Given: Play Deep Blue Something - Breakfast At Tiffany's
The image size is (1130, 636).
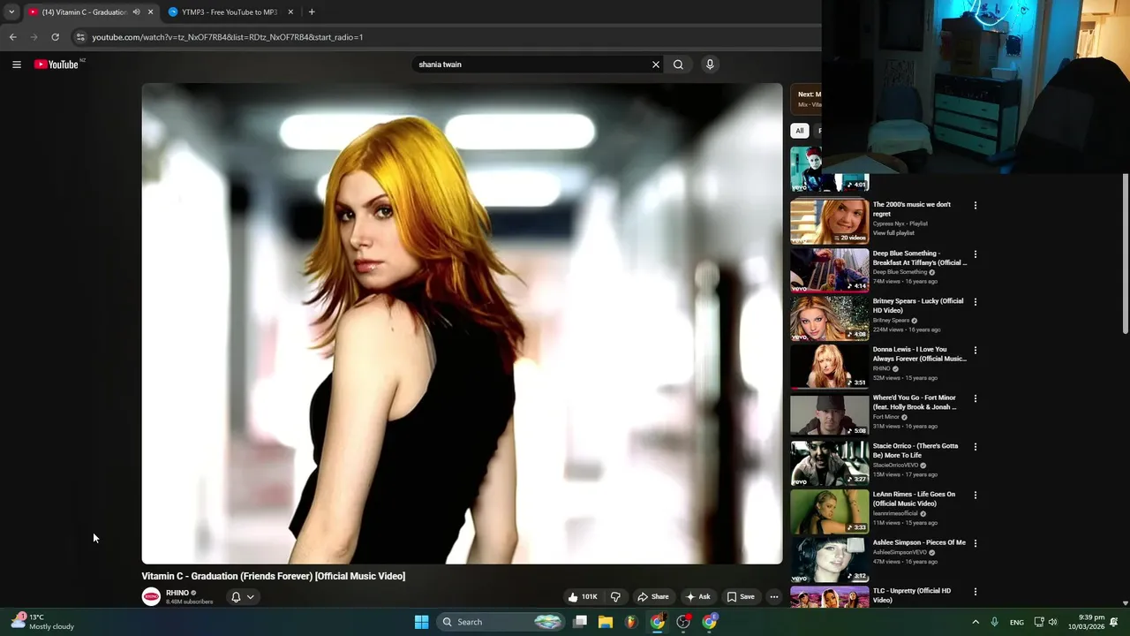Looking at the screenshot, I should pyautogui.click(x=920, y=258).
